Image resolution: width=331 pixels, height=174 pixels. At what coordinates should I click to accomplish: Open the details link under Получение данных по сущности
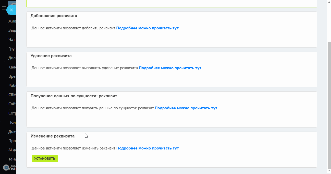[186, 108]
